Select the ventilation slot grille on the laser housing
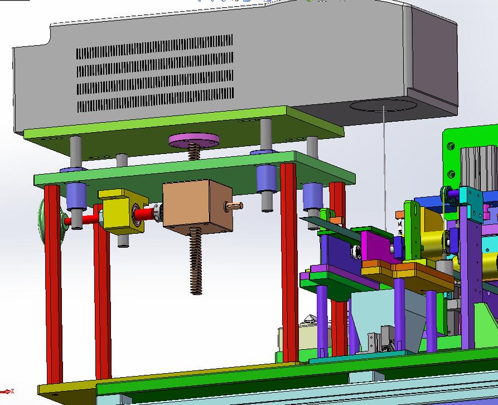The image size is (498, 405). pyautogui.click(x=154, y=74)
